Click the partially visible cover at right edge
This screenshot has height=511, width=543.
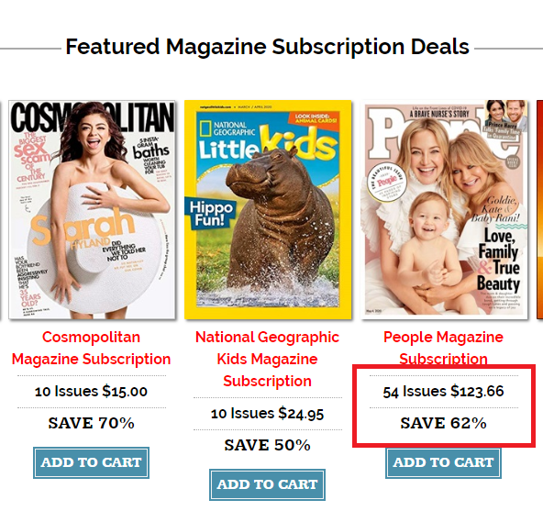[x=540, y=209]
